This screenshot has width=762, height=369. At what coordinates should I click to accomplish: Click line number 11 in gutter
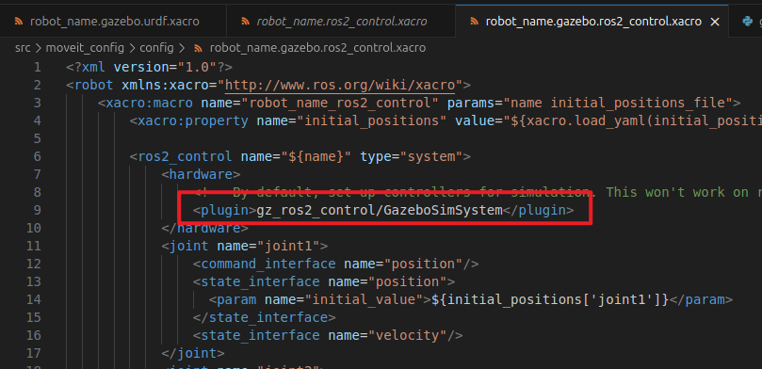(34, 246)
